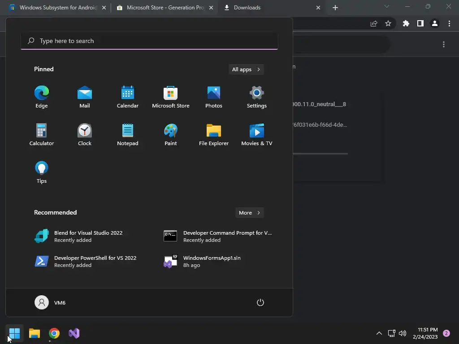459x344 pixels.
Task: Open Edge from pinned apps
Action: [x=42, y=97]
